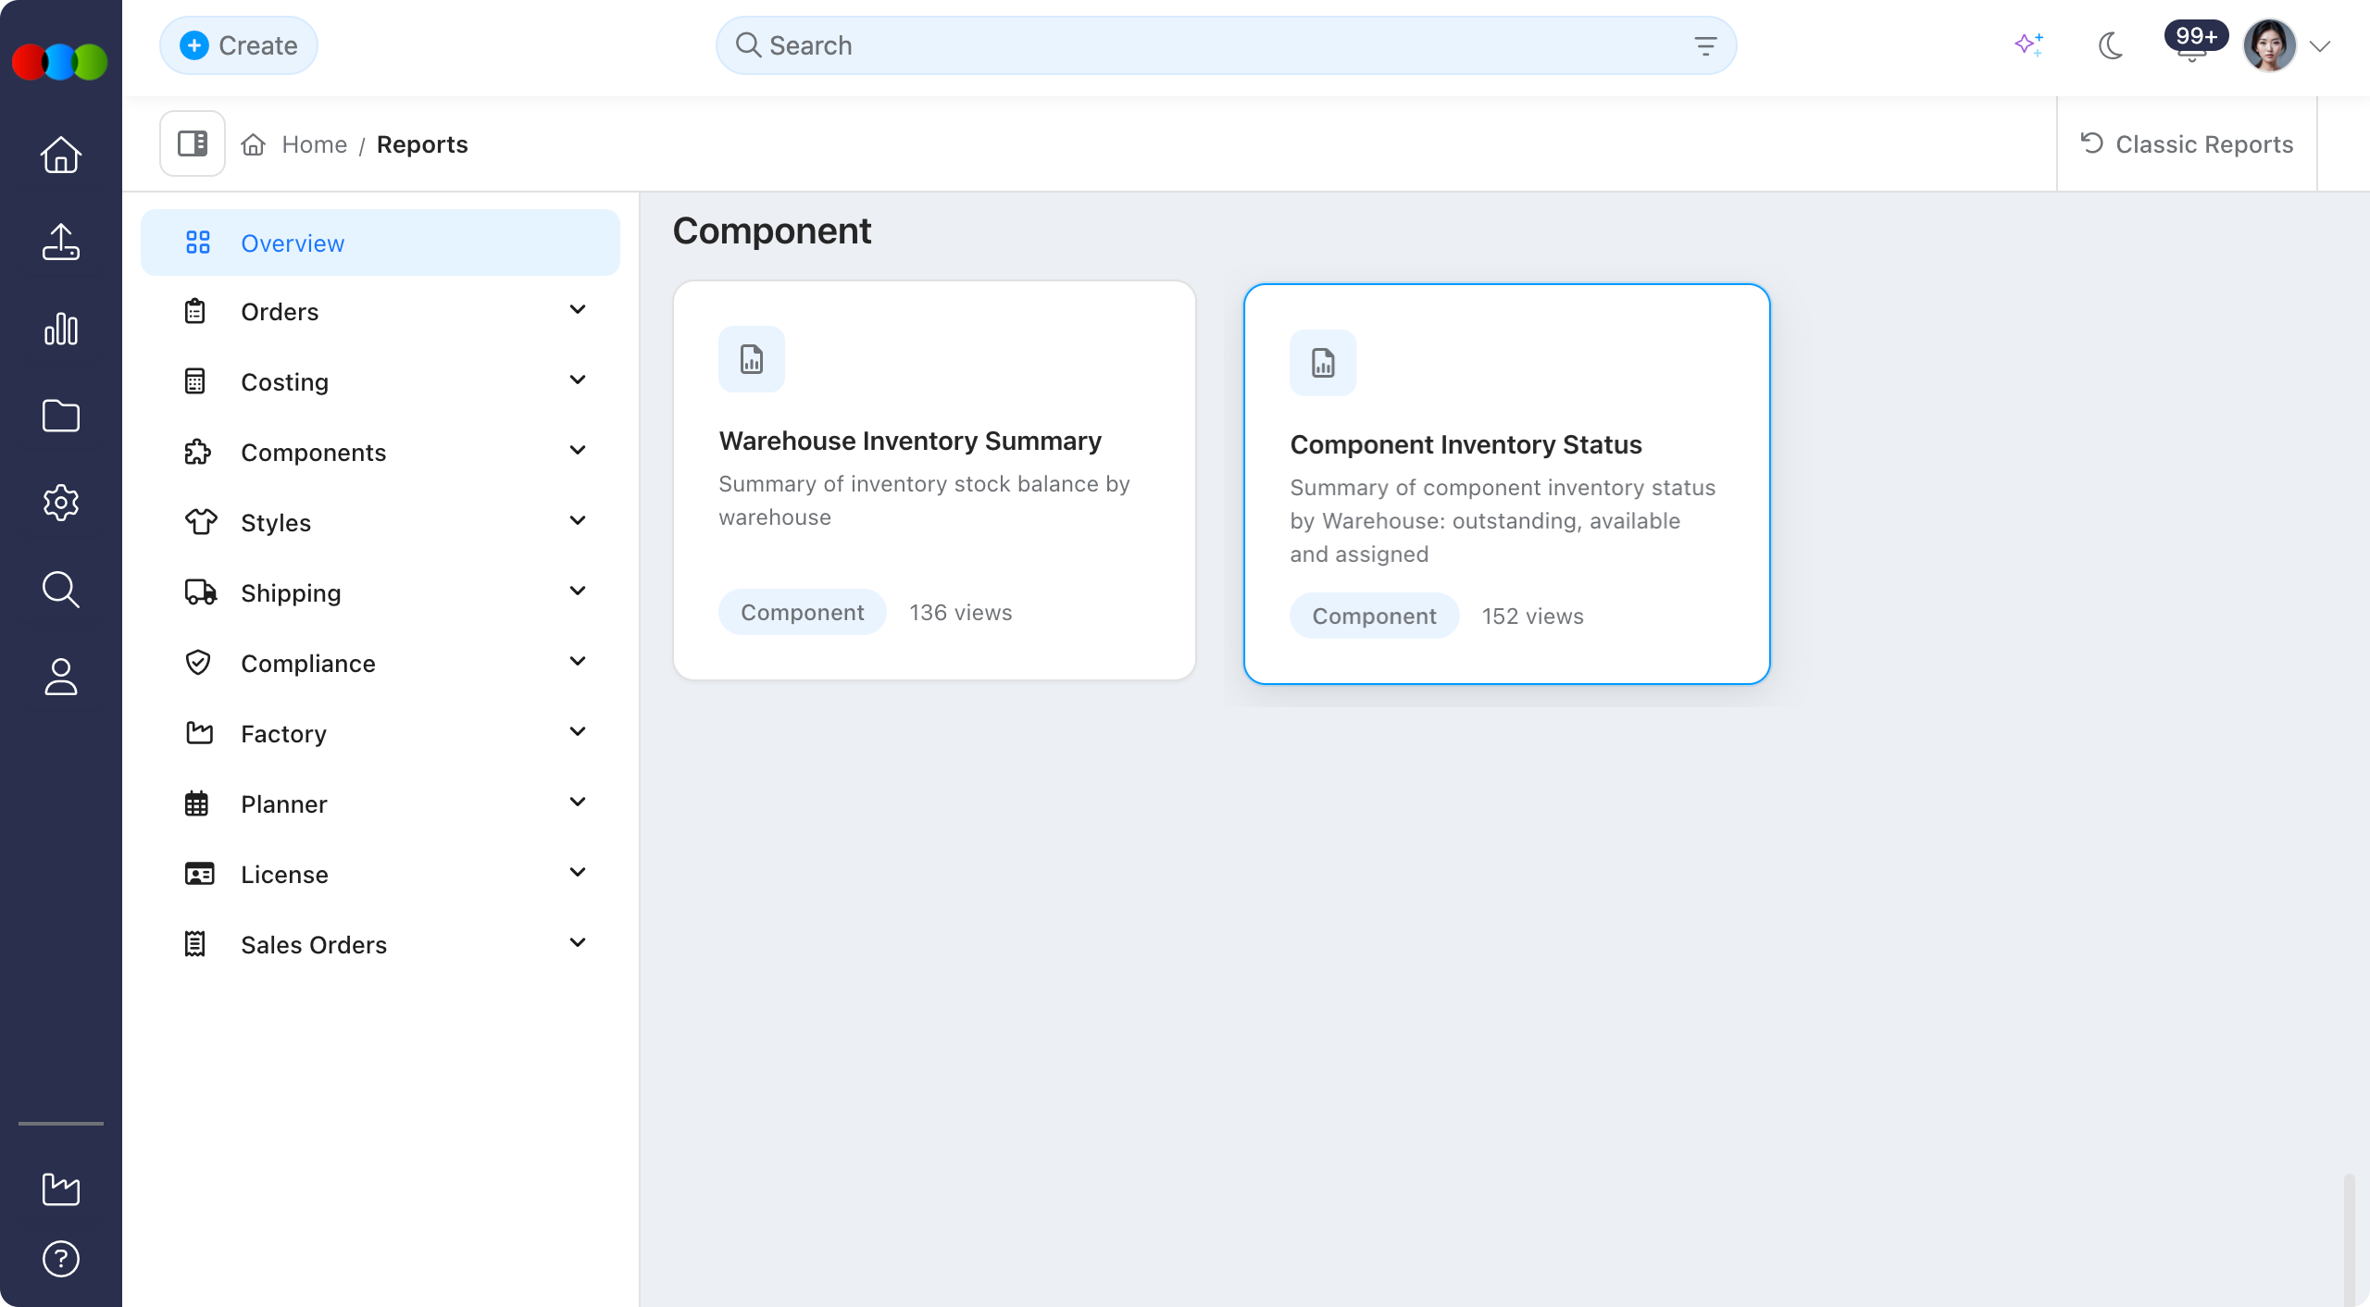Click '152 views' text
Image resolution: width=2370 pixels, height=1307 pixels.
tap(1533, 616)
